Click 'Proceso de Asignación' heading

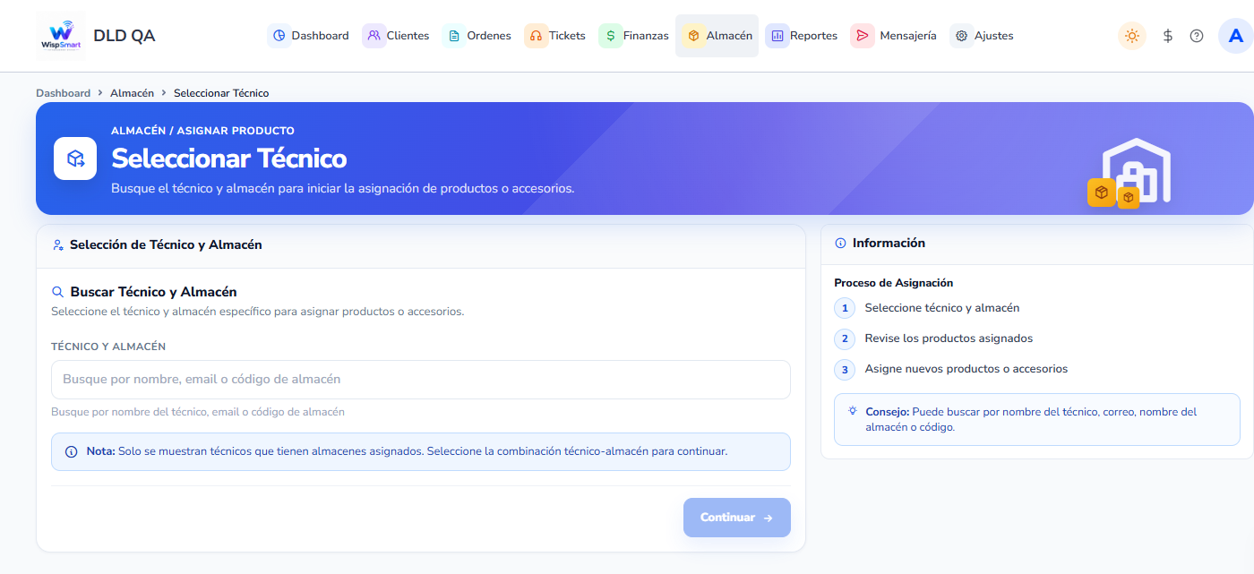tap(893, 283)
